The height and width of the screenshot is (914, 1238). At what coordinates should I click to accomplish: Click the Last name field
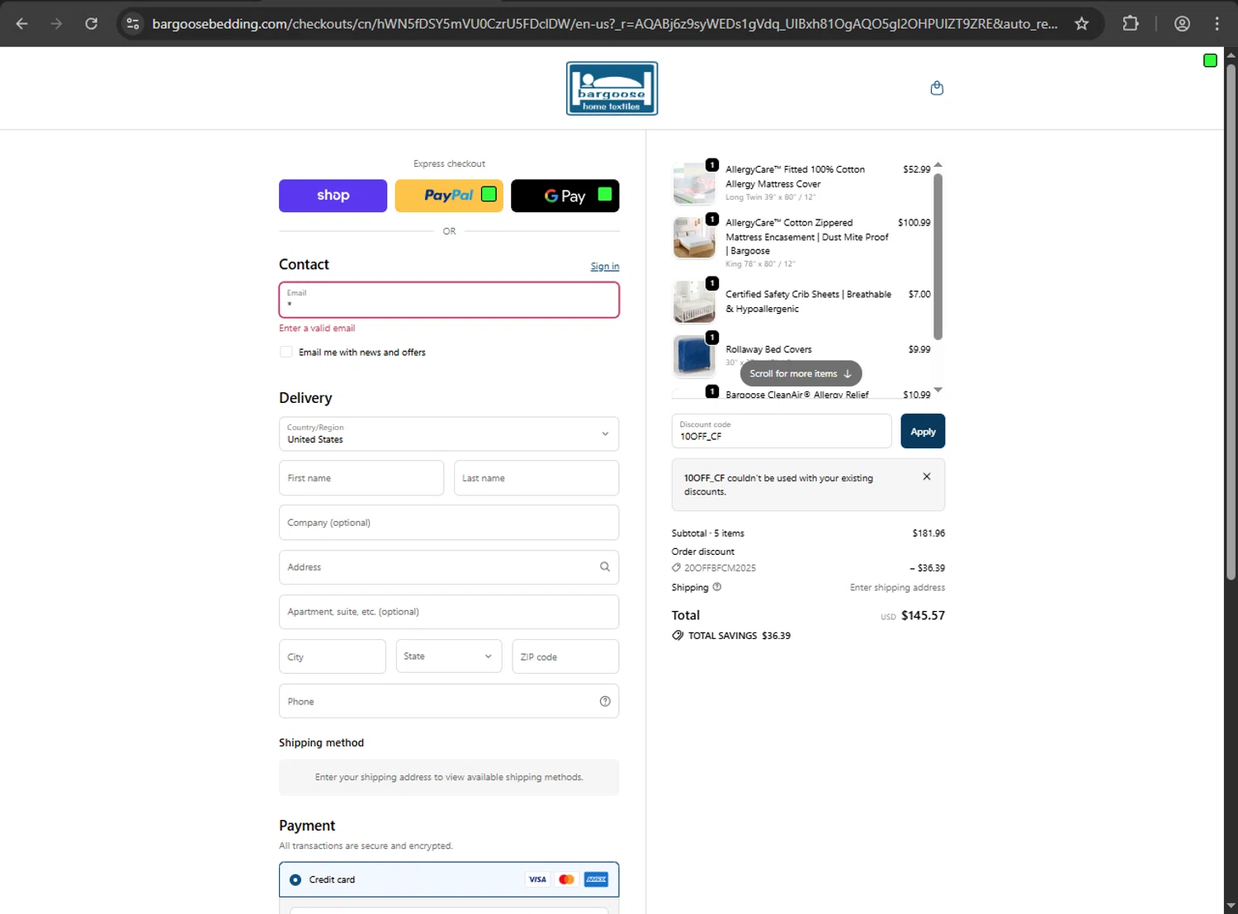[536, 478]
